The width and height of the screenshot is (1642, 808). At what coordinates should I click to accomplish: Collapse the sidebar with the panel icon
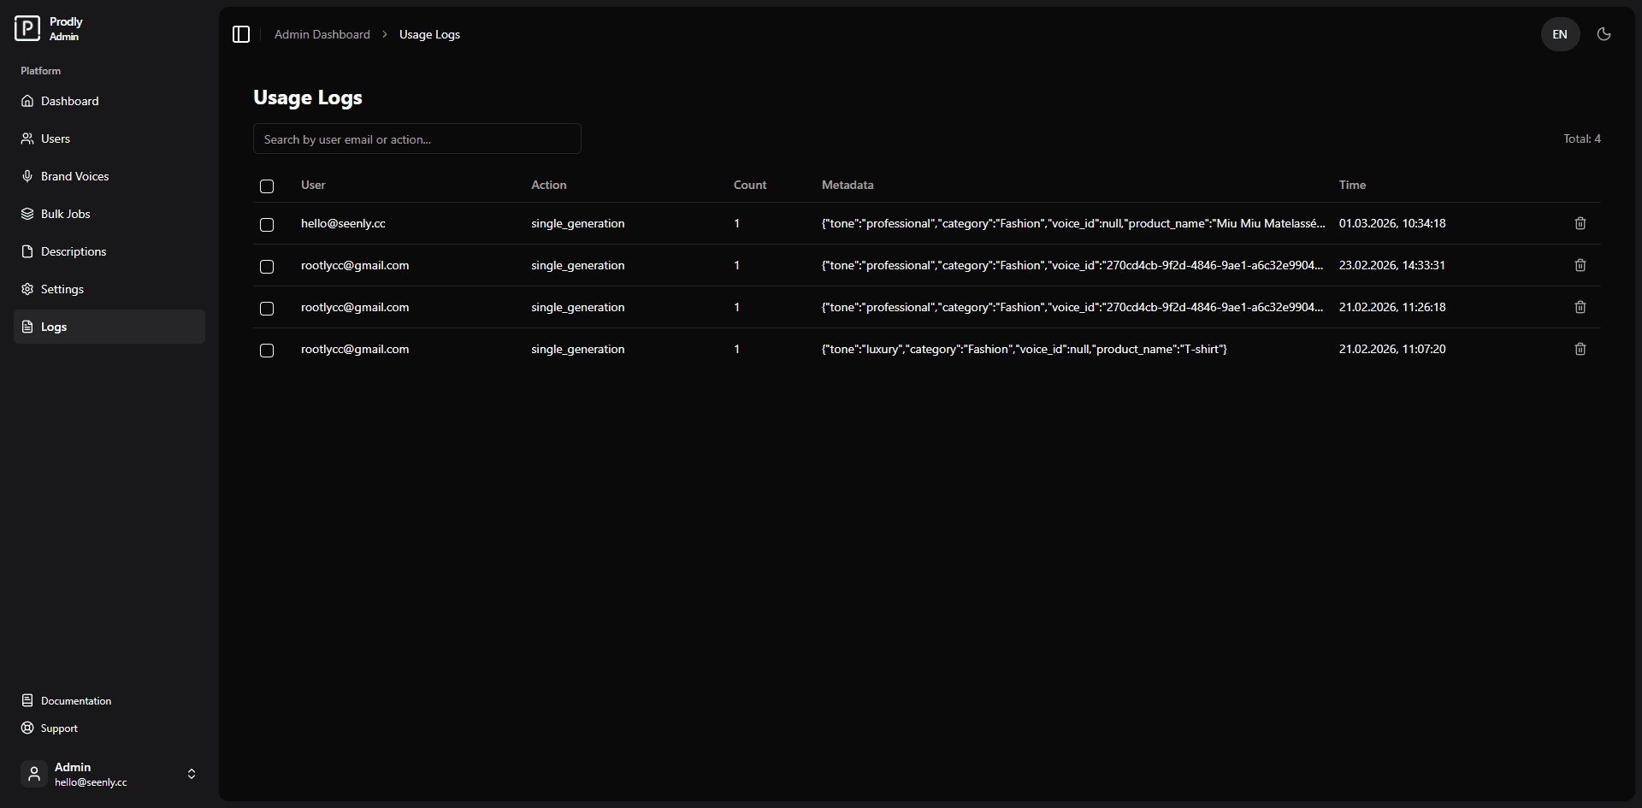pos(240,34)
